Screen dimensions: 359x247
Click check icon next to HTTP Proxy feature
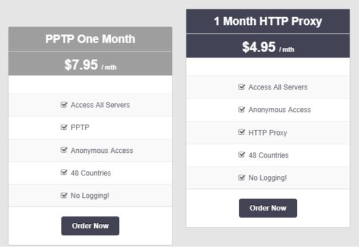242,132
